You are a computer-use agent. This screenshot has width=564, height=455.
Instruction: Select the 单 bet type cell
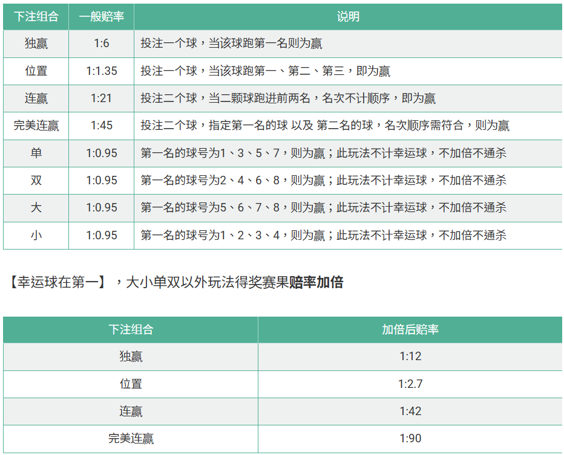[x=36, y=153]
